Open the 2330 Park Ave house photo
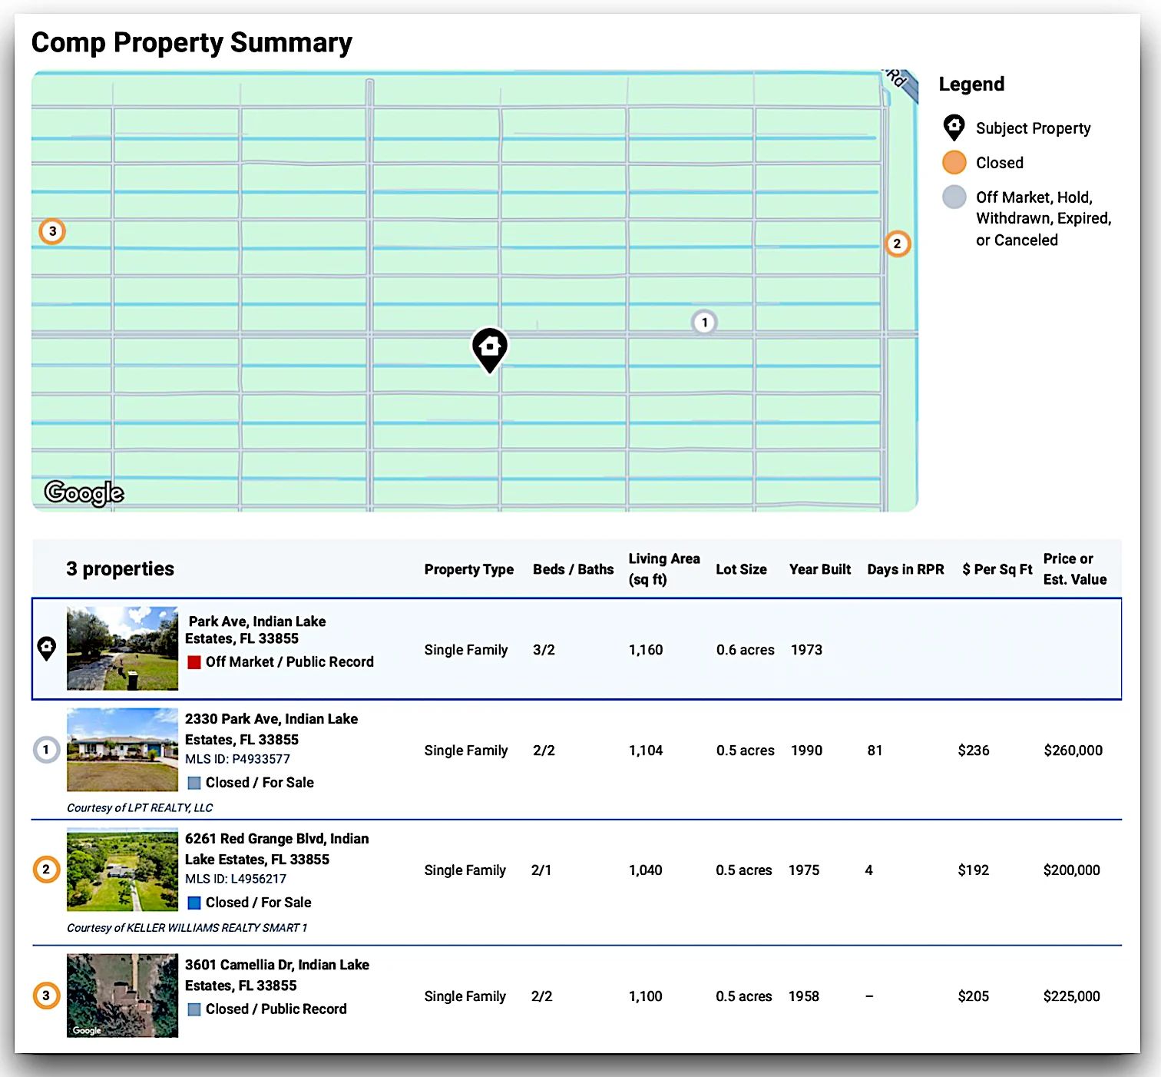 coord(122,750)
